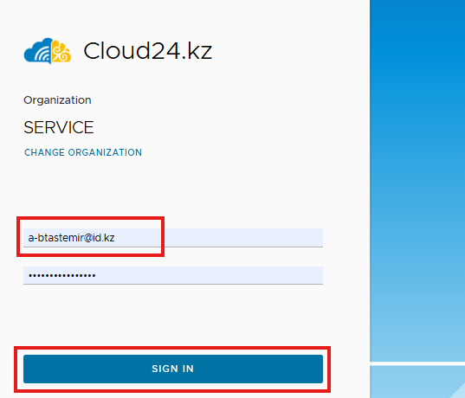Click the word CHANGE in the blue link
The height and width of the screenshot is (398, 465).
(x=44, y=152)
